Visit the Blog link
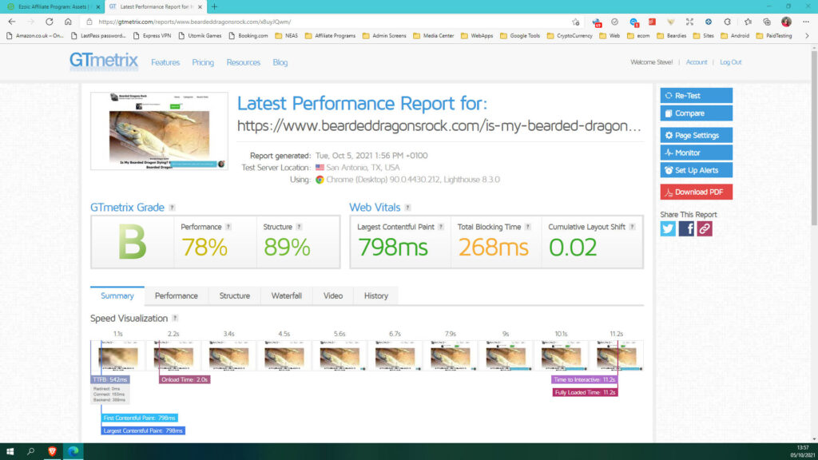 click(280, 62)
